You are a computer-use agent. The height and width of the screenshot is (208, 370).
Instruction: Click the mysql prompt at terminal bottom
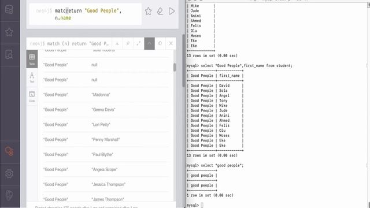tap(193, 206)
